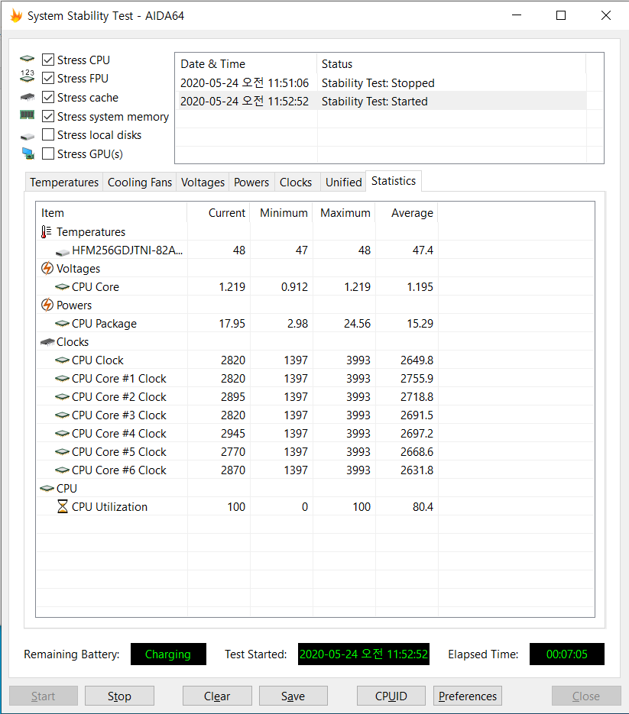
Task: Open the Unified tab
Action: [x=343, y=183]
